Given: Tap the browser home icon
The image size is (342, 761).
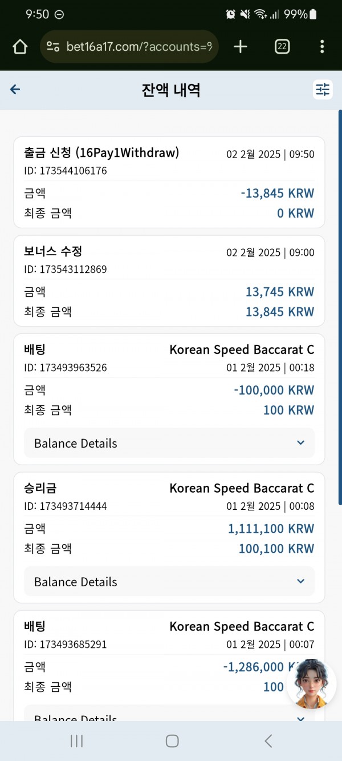Looking at the screenshot, I should pyautogui.click(x=20, y=47).
